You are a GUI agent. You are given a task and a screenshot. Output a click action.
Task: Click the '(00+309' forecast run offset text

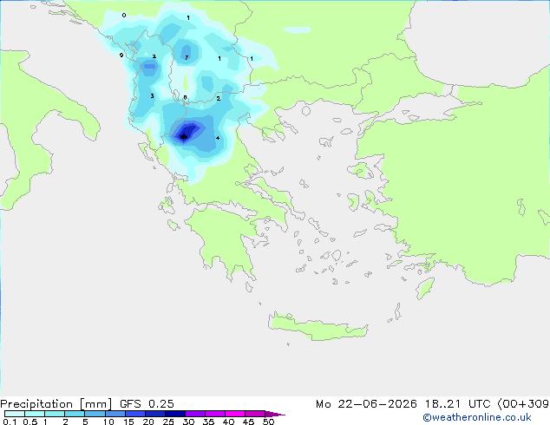pyautogui.click(x=523, y=404)
